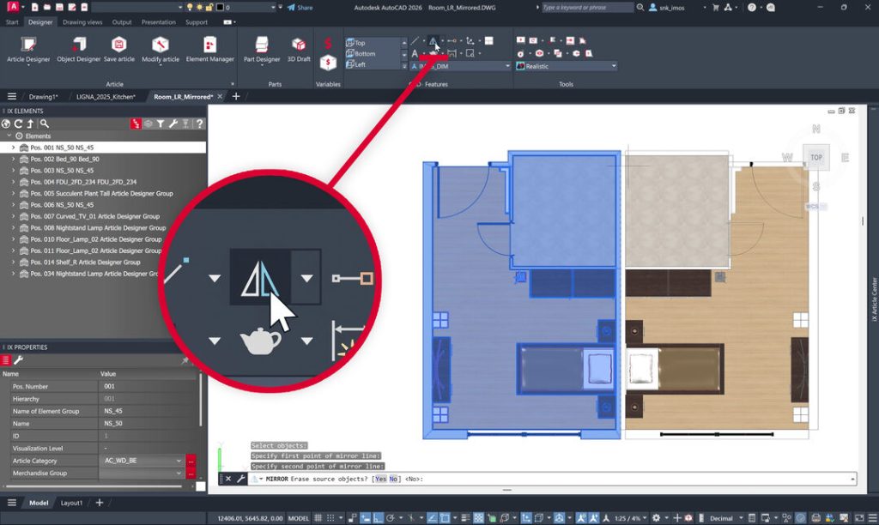Open the Article Category AC_WD_BE dropdown

[143, 461]
